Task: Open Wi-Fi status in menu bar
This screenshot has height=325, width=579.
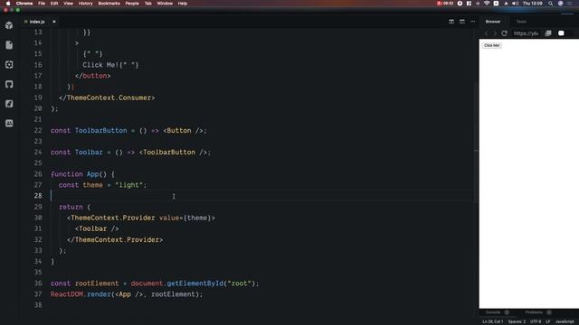Action: click(487, 4)
